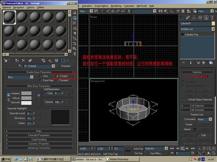Open the Blinn shader type dropdown
Screen dimensions: 217x162
tap(32, 77)
